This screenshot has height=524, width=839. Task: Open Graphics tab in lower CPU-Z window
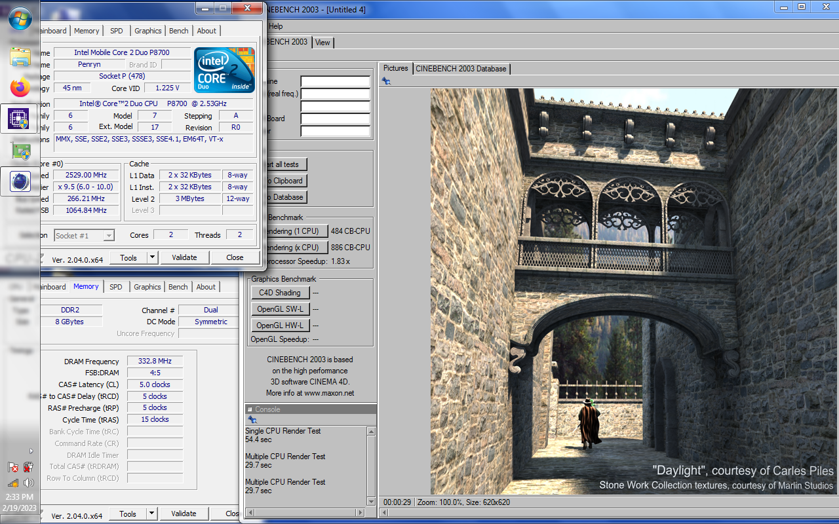point(147,287)
